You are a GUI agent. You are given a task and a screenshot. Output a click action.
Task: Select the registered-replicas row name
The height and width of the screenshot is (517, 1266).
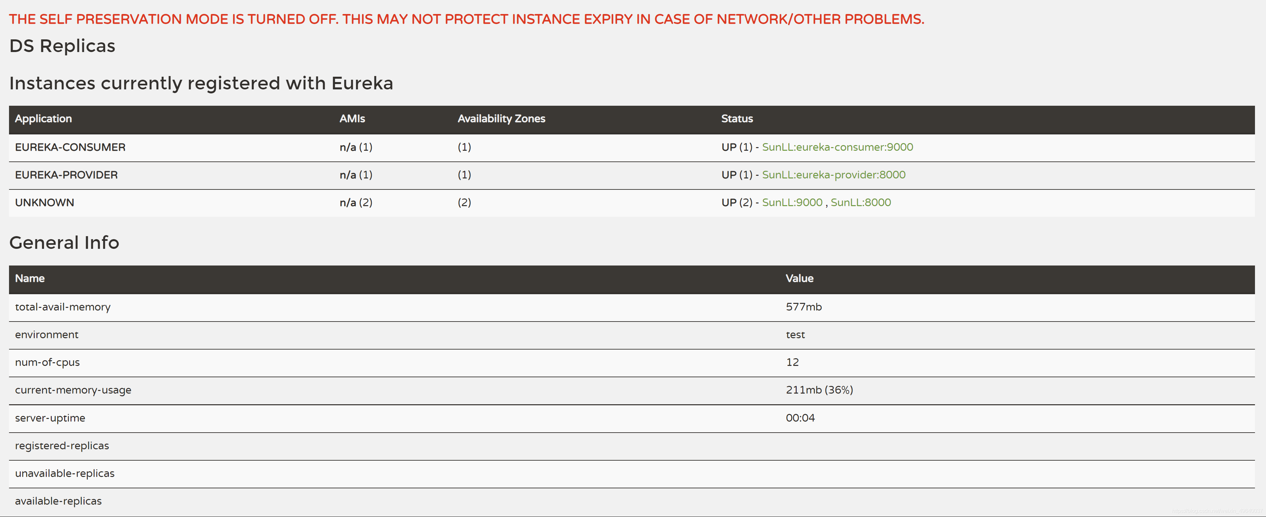(x=62, y=446)
